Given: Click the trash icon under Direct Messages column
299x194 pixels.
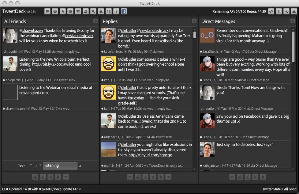Looking at the screenshot, I should pyautogui.click(x=263, y=177).
